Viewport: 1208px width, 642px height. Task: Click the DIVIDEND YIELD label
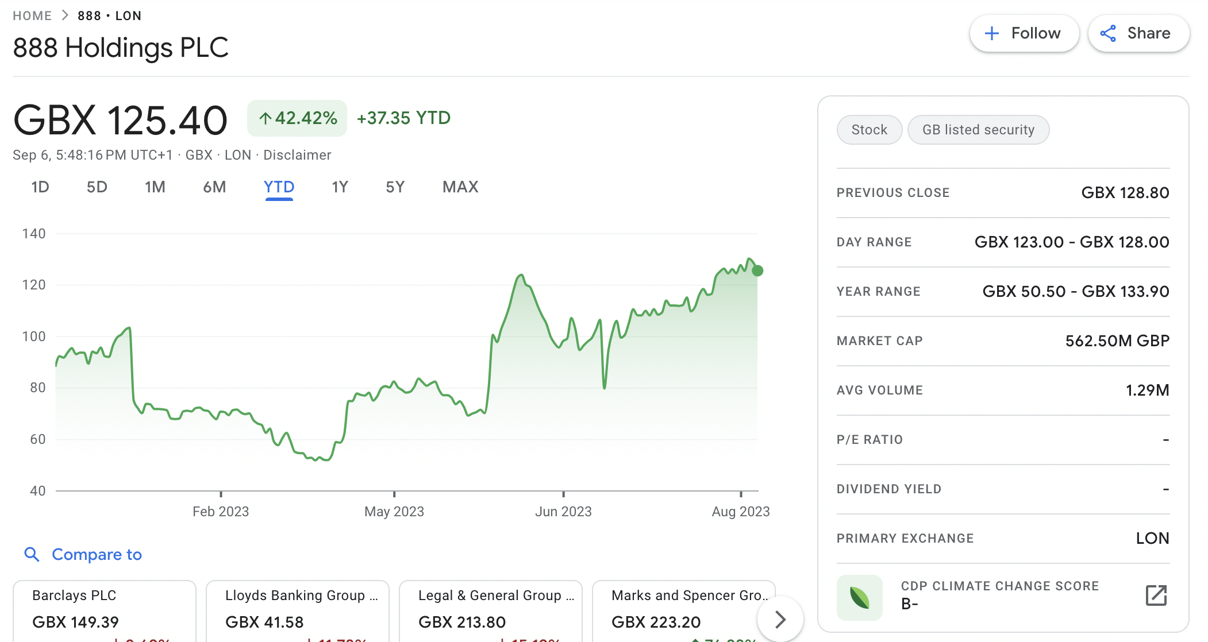[x=888, y=489]
